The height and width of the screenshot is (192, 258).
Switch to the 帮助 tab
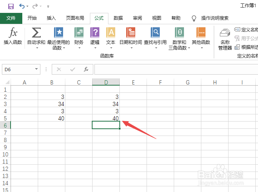(x=176, y=18)
